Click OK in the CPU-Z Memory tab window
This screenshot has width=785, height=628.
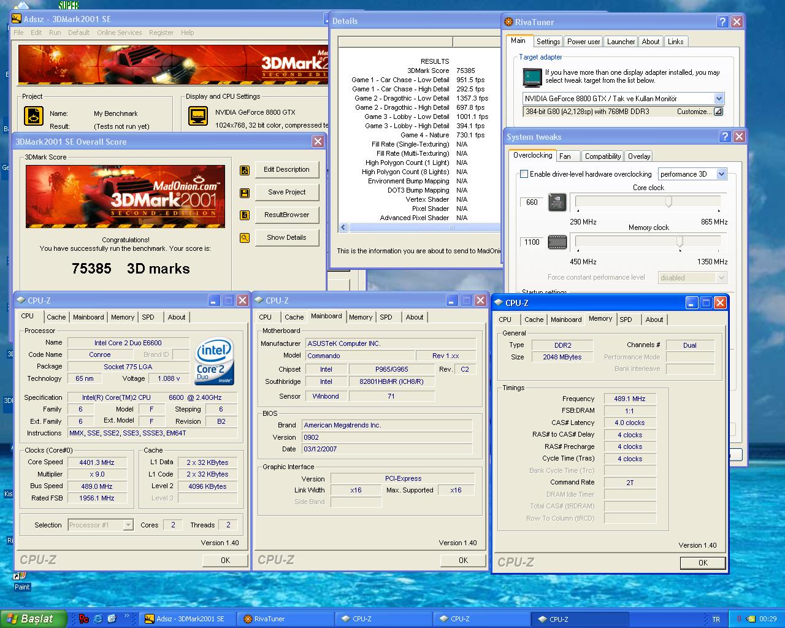(x=703, y=563)
